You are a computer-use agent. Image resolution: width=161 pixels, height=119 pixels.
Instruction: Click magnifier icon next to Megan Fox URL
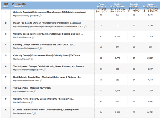85,27
